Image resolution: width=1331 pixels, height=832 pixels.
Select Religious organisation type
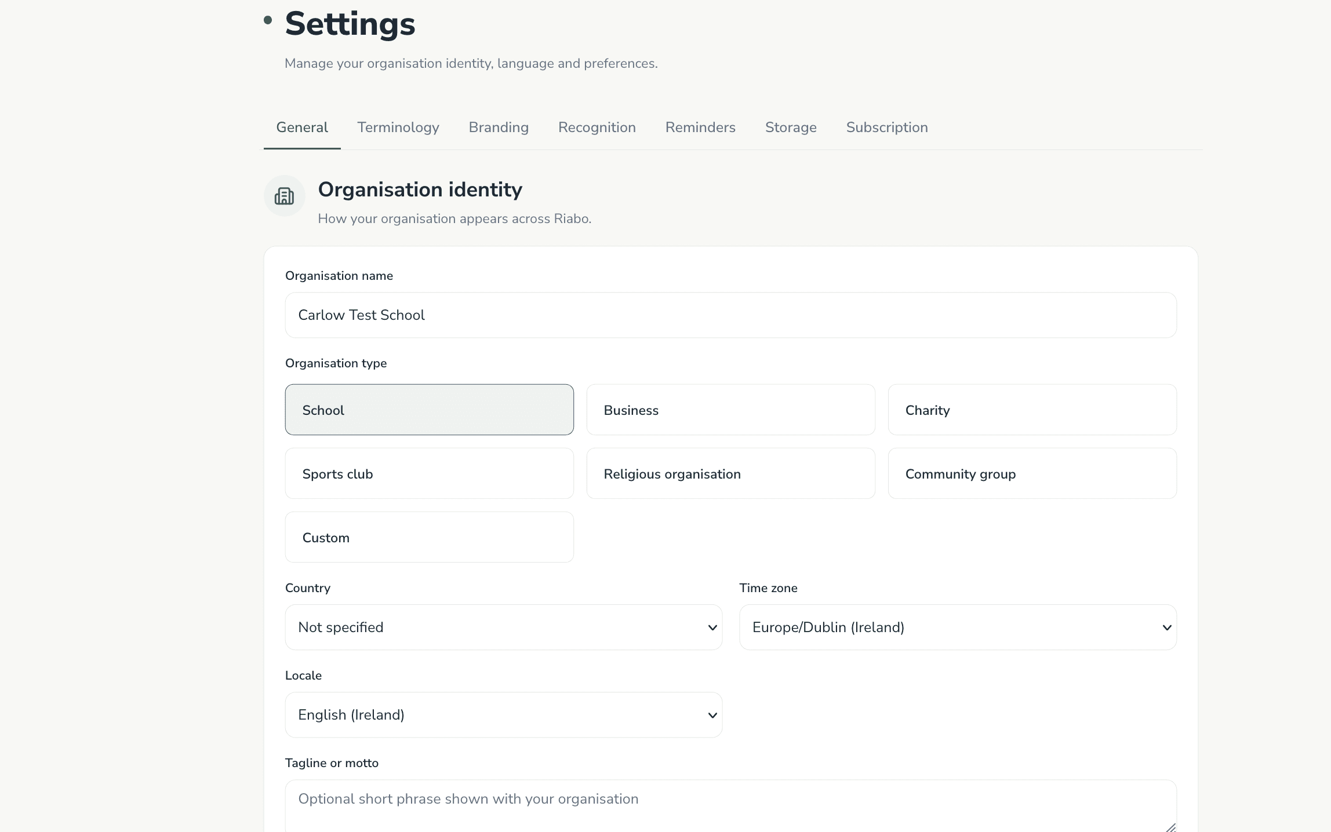[731, 473]
